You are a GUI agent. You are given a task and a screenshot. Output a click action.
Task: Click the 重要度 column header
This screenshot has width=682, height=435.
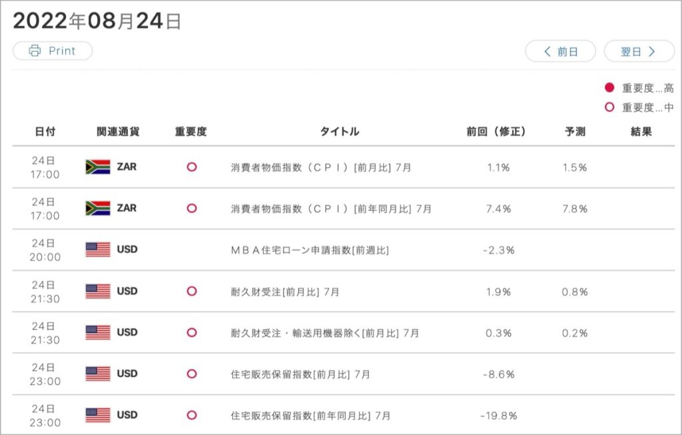190,131
